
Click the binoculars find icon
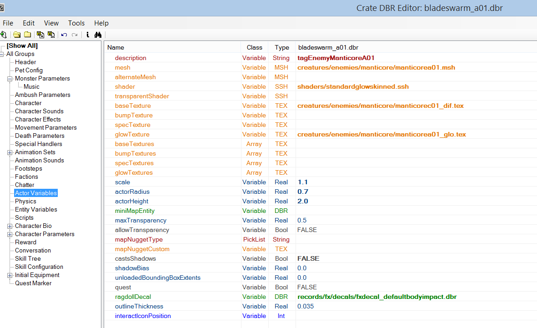pos(98,35)
